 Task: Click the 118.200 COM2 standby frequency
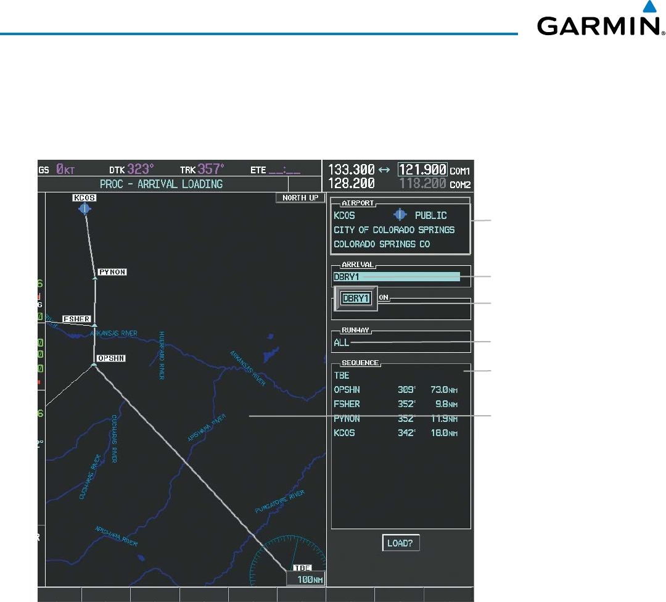(x=422, y=184)
